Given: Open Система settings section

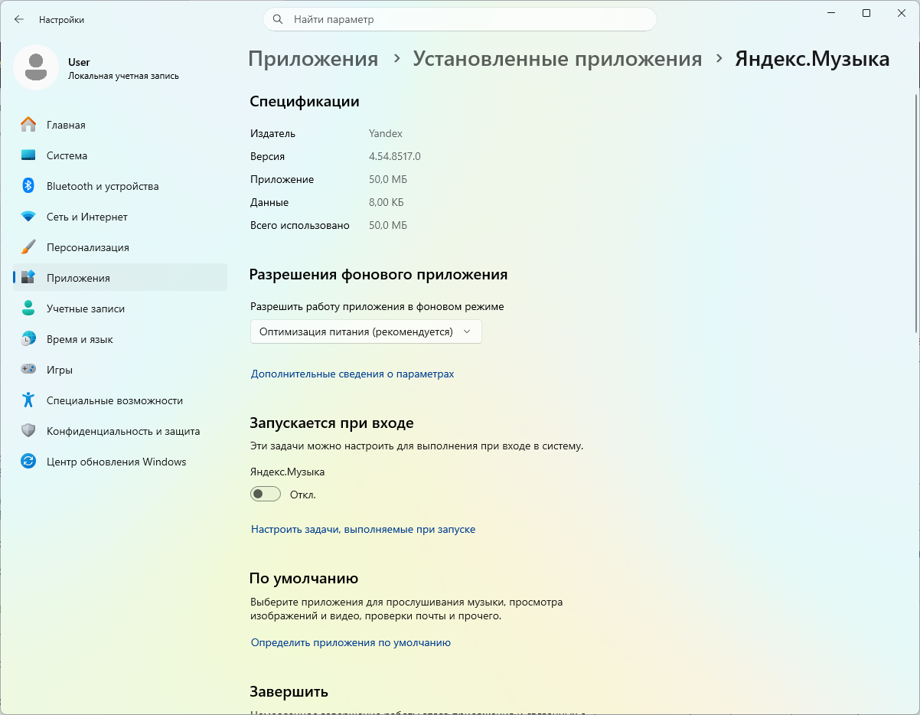Looking at the screenshot, I should coord(120,155).
